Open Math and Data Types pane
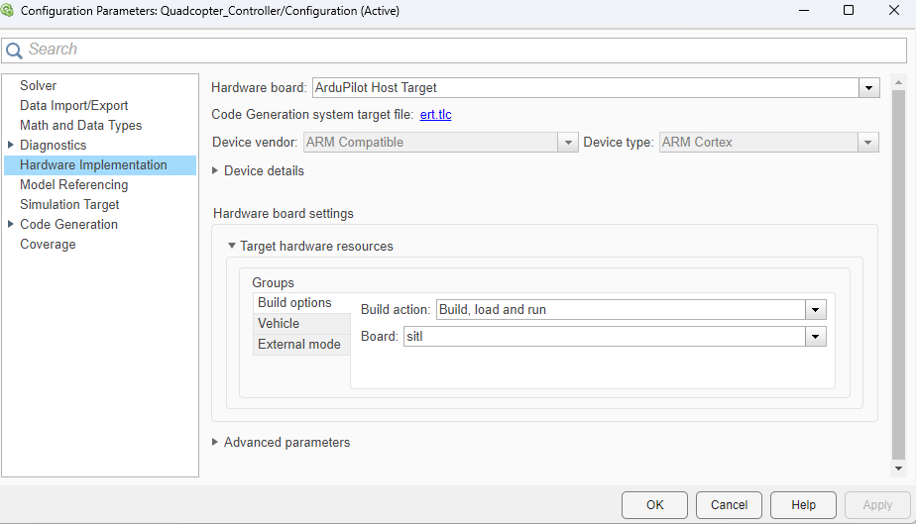The height and width of the screenshot is (524, 916). [80, 126]
